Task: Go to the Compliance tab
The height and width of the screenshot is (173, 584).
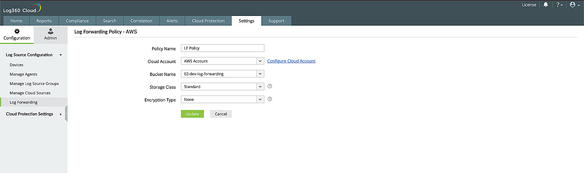Action: coord(77,21)
